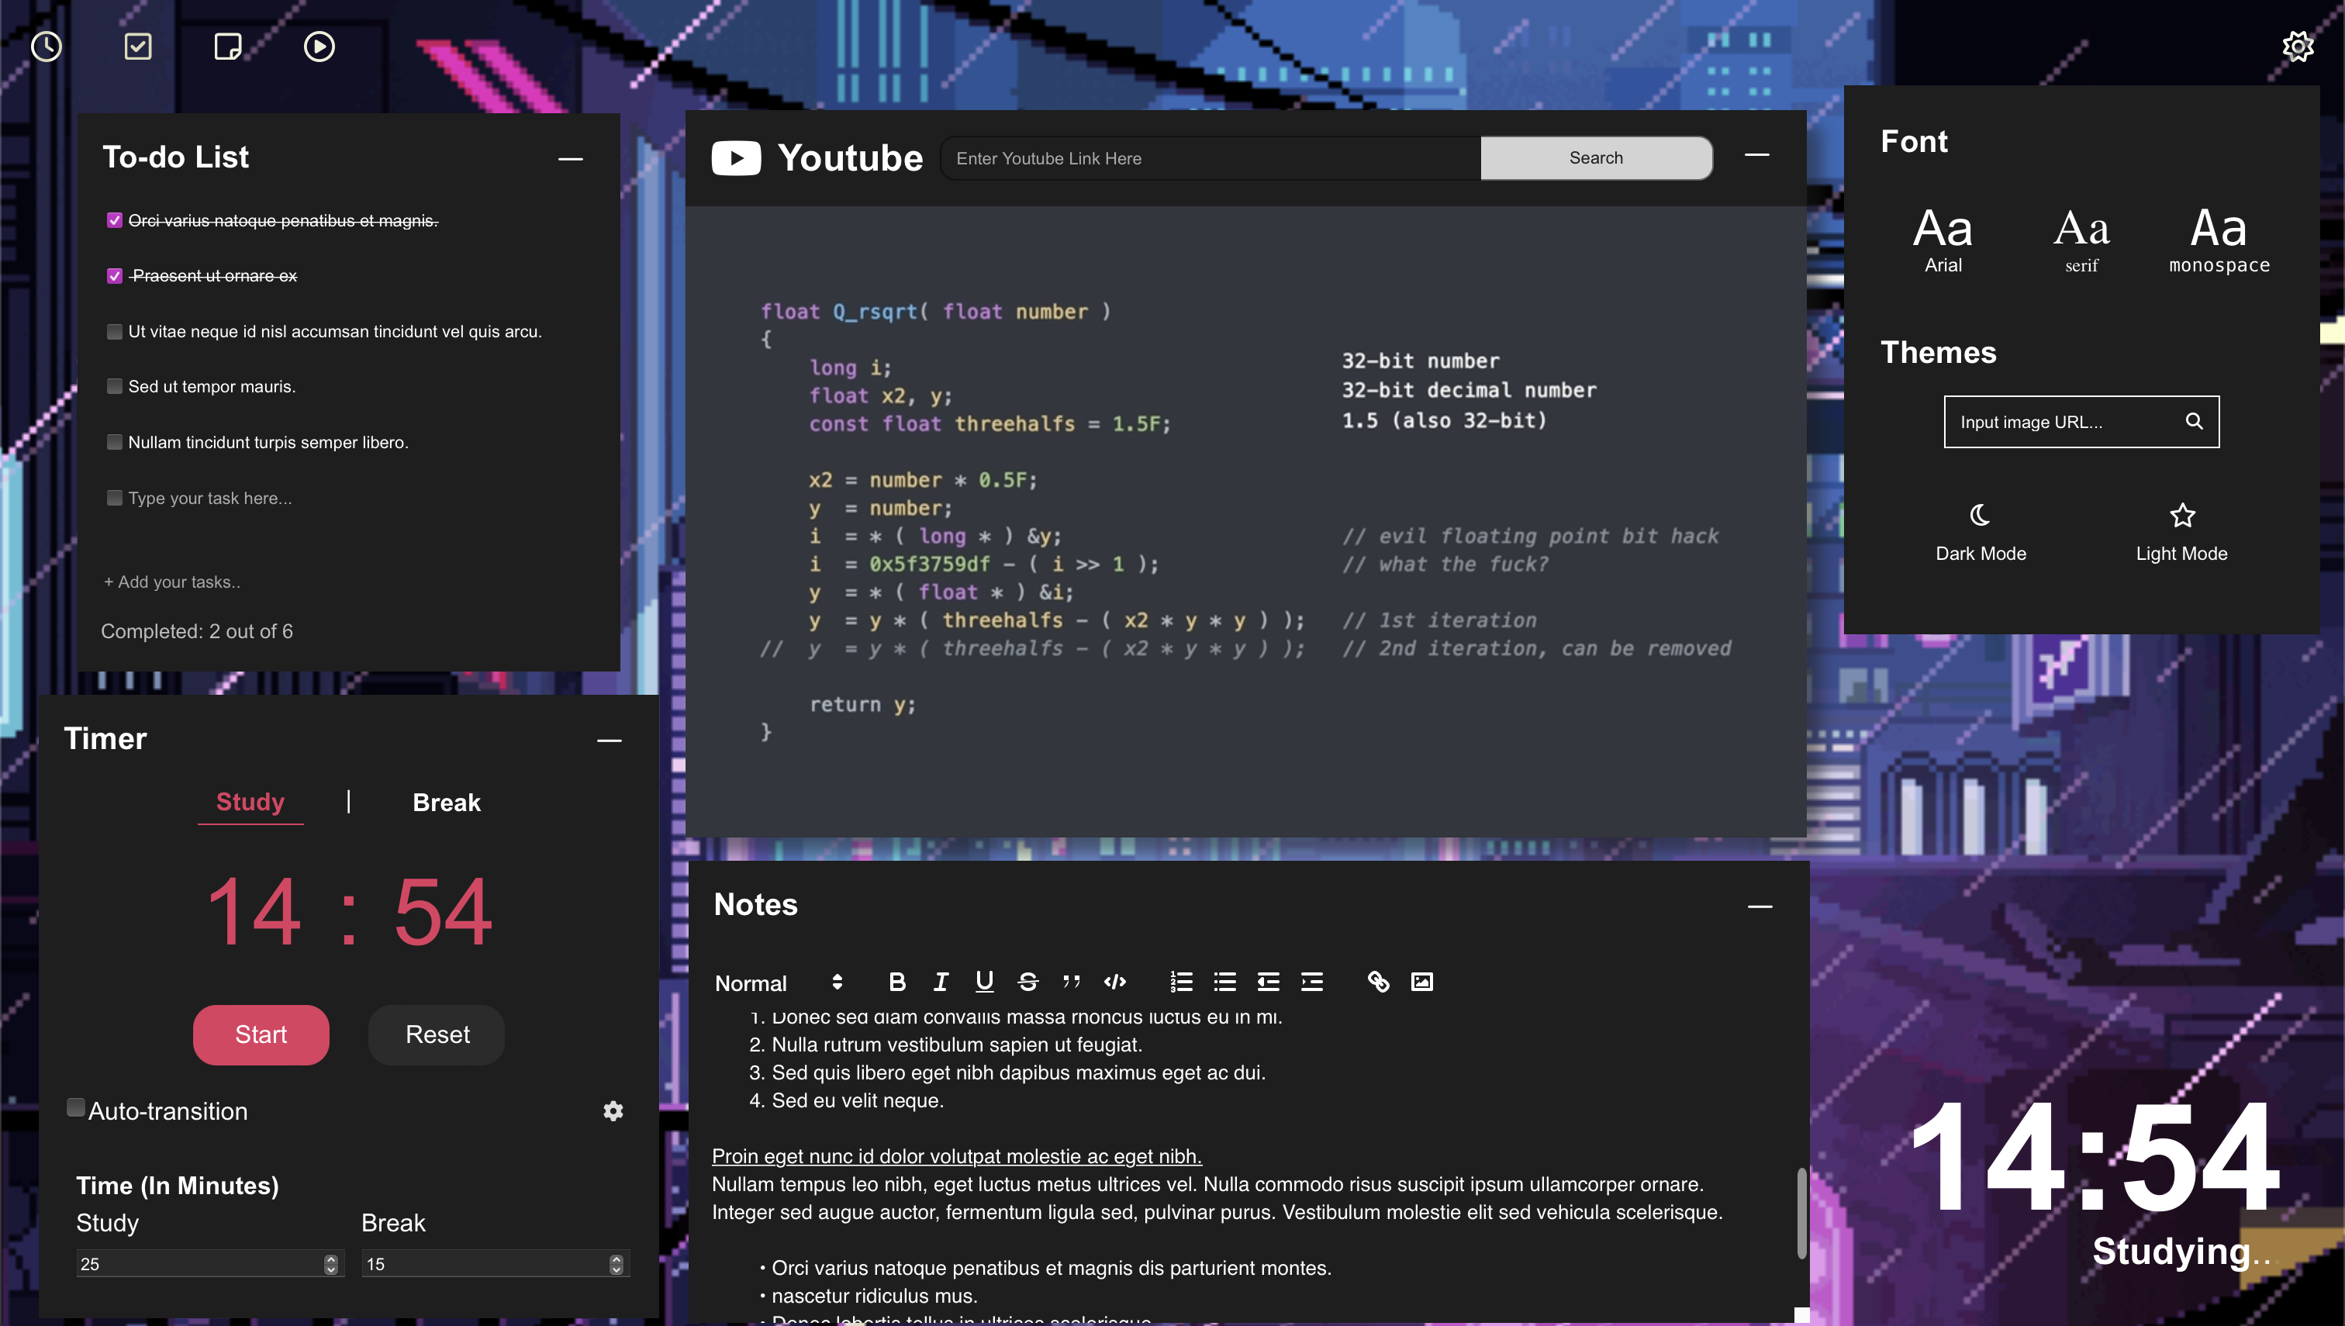
Task: Select the serif font option
Action: tap(2081, 239)
